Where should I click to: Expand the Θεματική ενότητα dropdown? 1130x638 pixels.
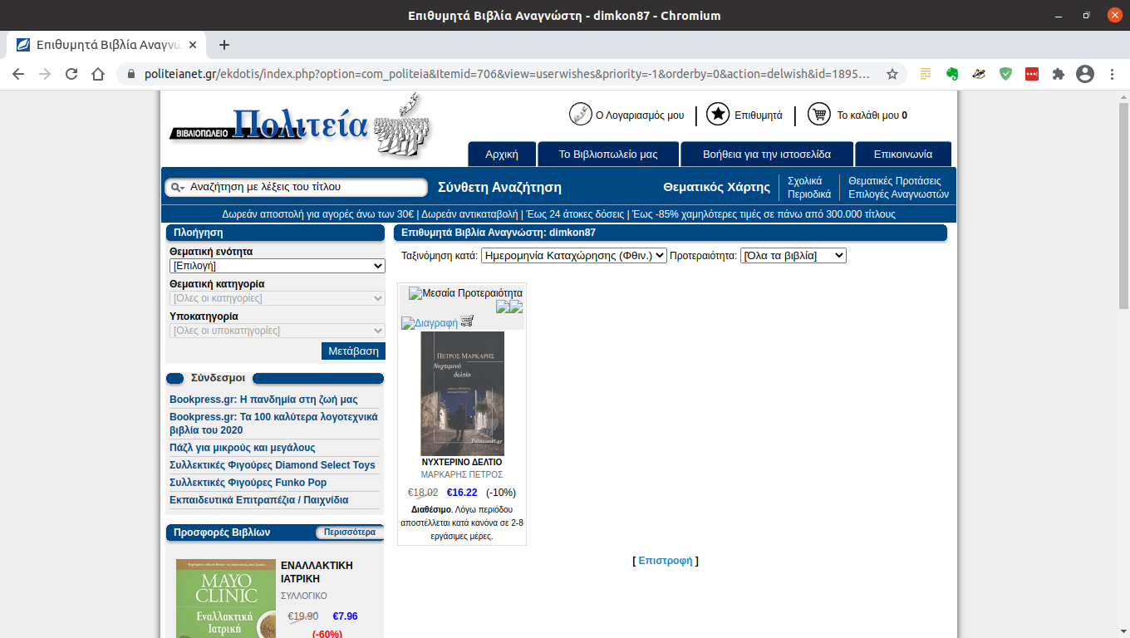[x=278, y=266]
